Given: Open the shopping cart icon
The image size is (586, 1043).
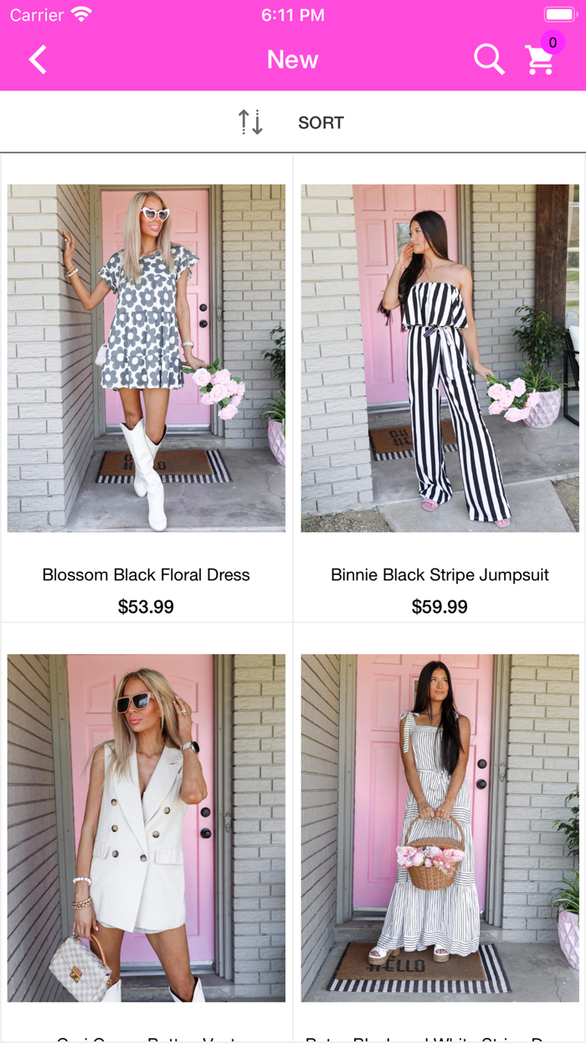Looking at the screenshot, I should tap(540, 60).
